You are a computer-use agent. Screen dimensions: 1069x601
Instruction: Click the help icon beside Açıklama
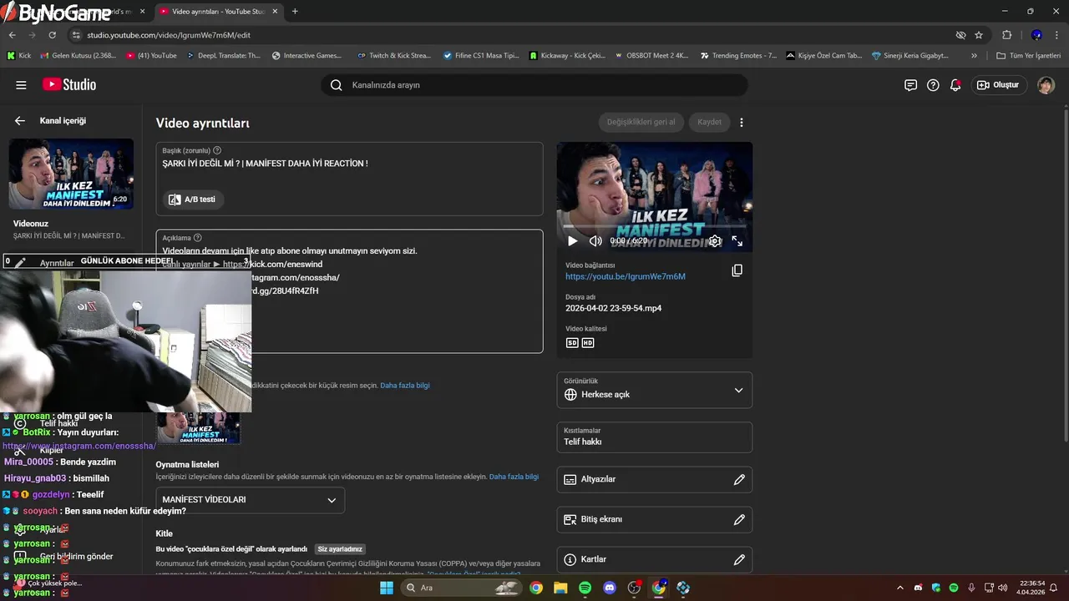point(198,238)
